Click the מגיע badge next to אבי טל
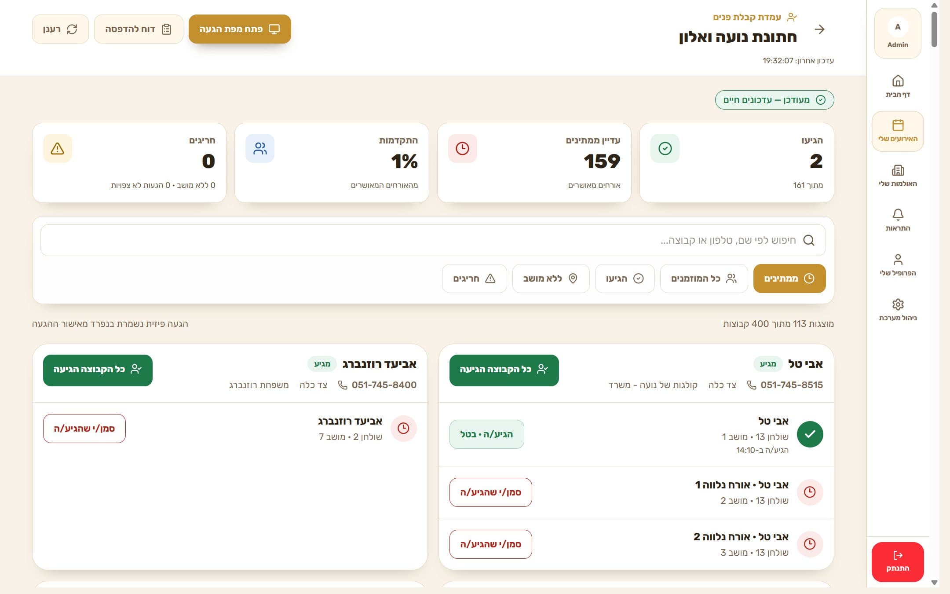Viewport: 950px width, 594px height. coord(768,364)
